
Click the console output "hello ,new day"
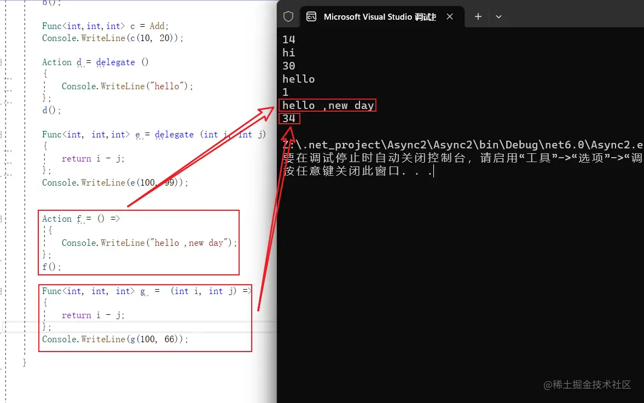pos(328,105)
